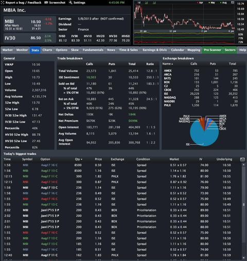Click the green ISE Sentiment calls value 10,503
This screenshot has height=261, width=247.
[91, 77]
